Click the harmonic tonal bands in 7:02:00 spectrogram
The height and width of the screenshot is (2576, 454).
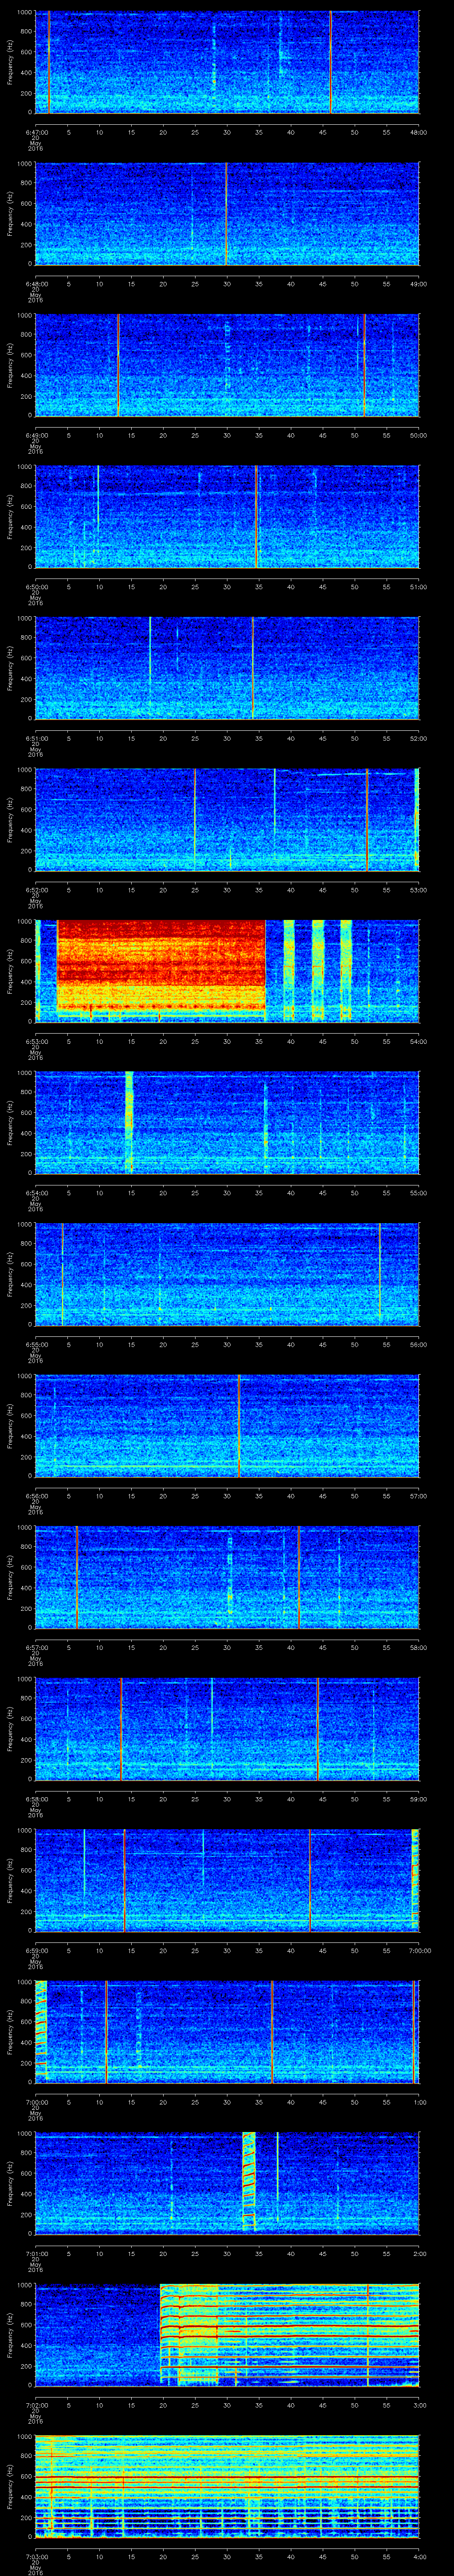tap(290, 2335)
